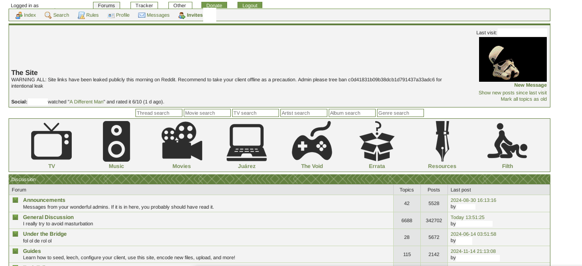Switch to the Tracker tab
Image resolution: width=582 pixels, height=266 pixels.
[x=144, y=5]
